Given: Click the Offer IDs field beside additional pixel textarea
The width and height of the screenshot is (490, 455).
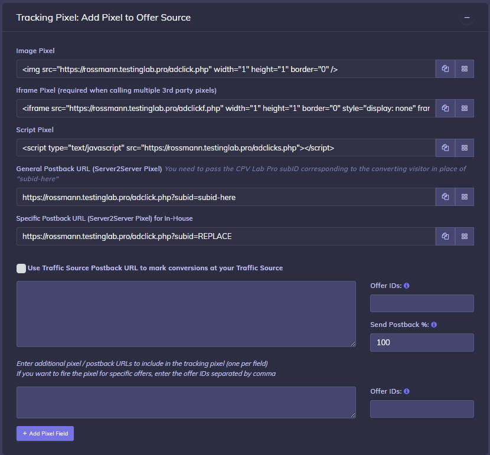Looking at the screenshot, I should (422, 409).
